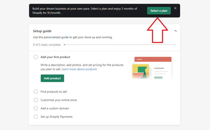Open the Set up Shopify Payments task
The width and height of the screenshot is (210, 130).
pyautogui.click(x=57, y=117)
